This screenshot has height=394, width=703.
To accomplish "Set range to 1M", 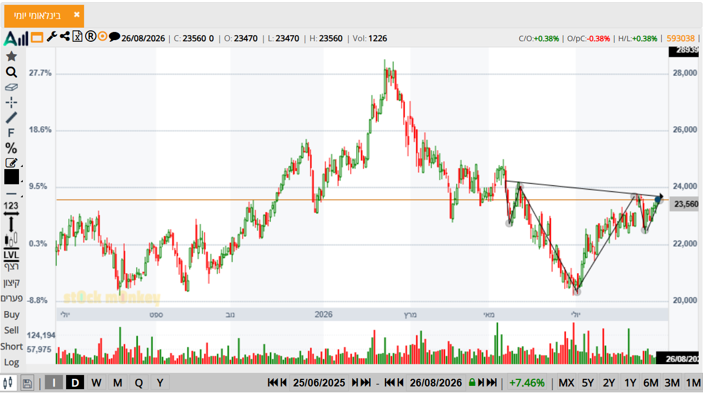I will (x=693, y=383).
